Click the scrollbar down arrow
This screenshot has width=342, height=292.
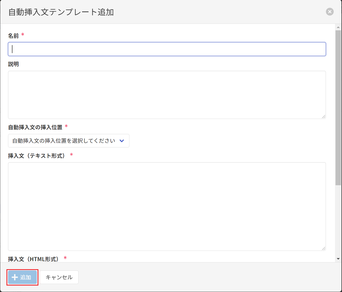tap(338, 259)
